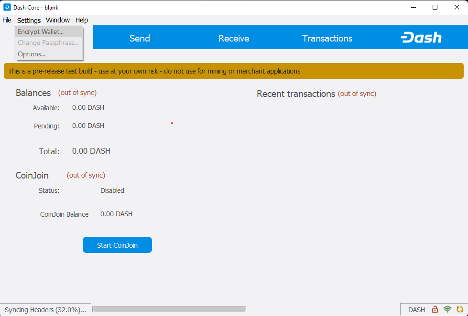Show the Transactions tab

click(327, 38)
